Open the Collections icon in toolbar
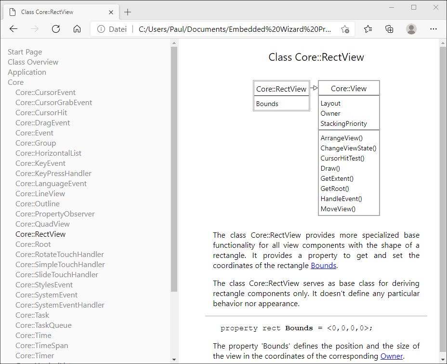 (390, 29)
